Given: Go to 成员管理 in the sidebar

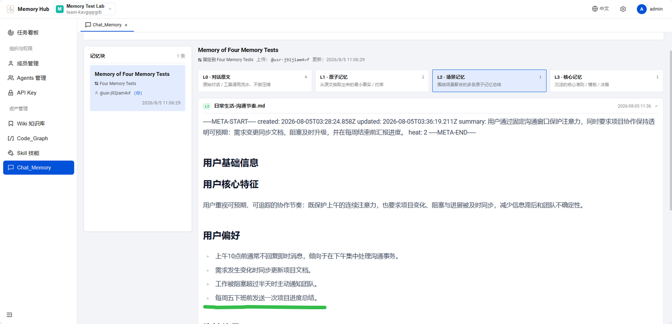Looking at the screenshot, I should (x=38, y=64).
